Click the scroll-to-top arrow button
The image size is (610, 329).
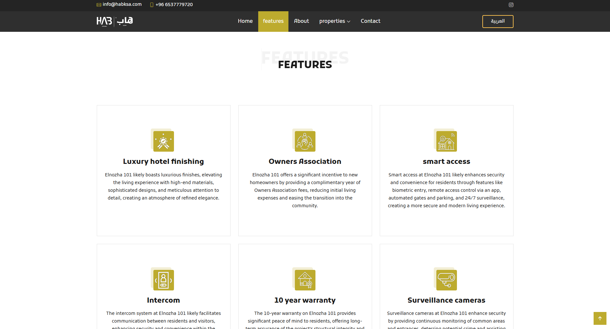click(x=600, y=318)
